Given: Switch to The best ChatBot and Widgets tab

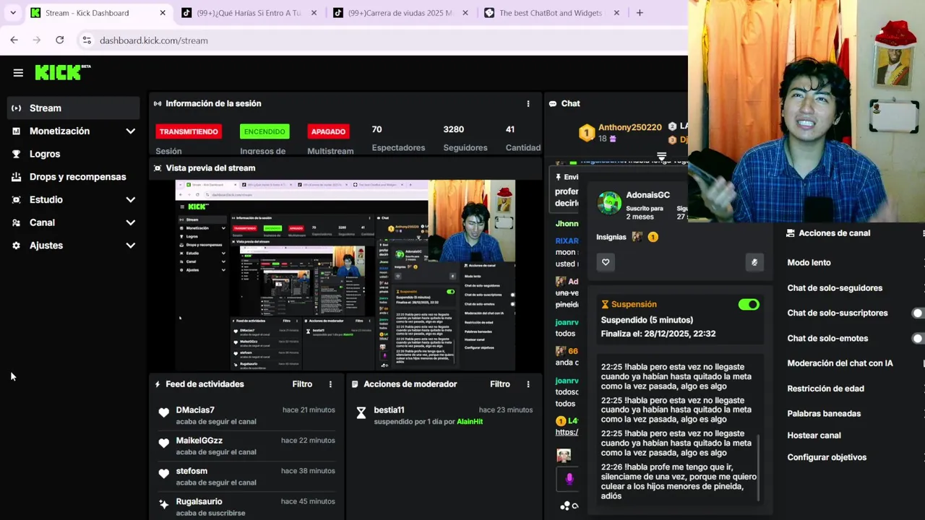Looking at the screenshot, I should [552, 13].
